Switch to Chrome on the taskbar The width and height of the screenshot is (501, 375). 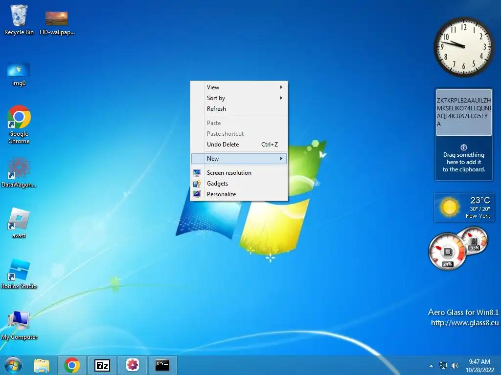pos(72,365)
